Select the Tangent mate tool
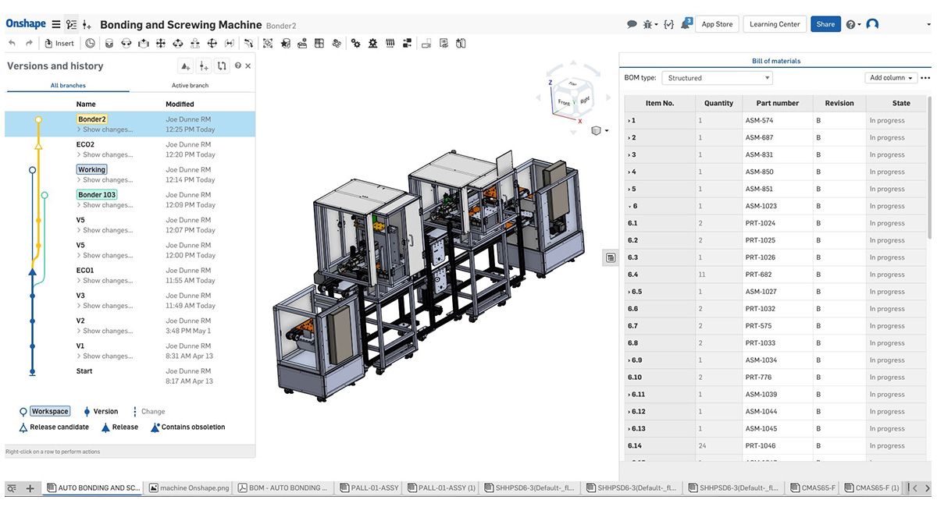Screen dimensions: 937x507 (x=248, y=44)
